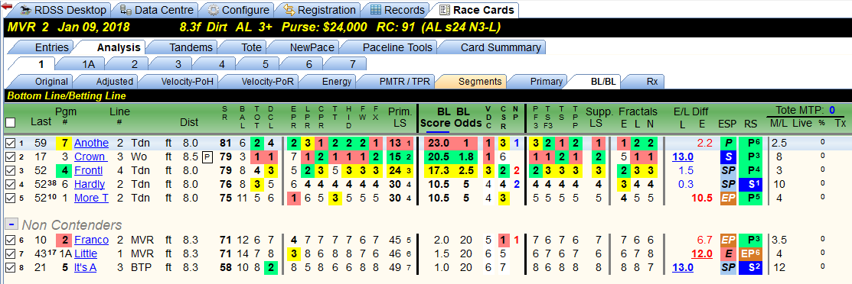The height and width of the screenshot is (284, 852).
Task: Uncheck the checkbox for row 6 Franco
Action: pos(10,240)
